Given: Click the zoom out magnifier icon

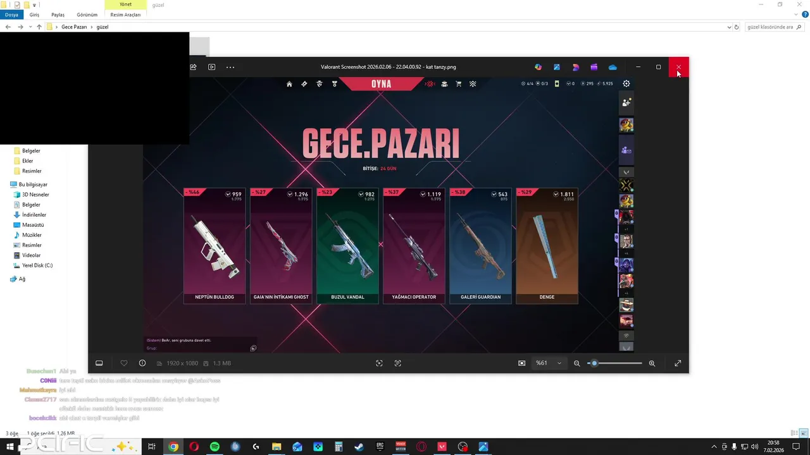Looking at the screenshot, I should (x=576, y=363).
